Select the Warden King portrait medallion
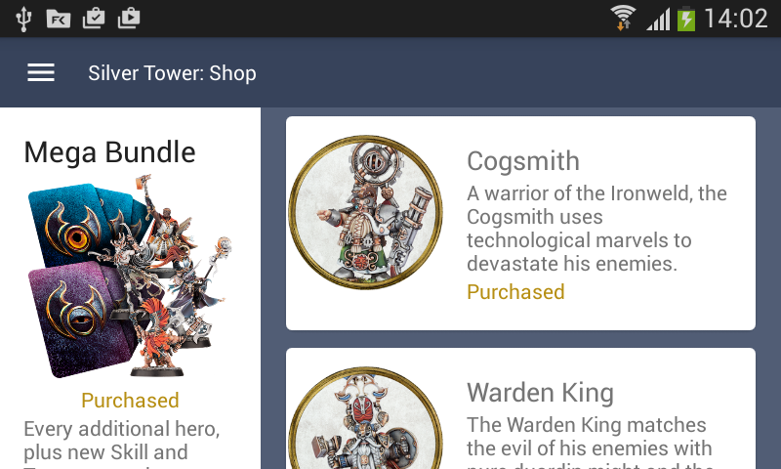 click(x=365, y=417)
